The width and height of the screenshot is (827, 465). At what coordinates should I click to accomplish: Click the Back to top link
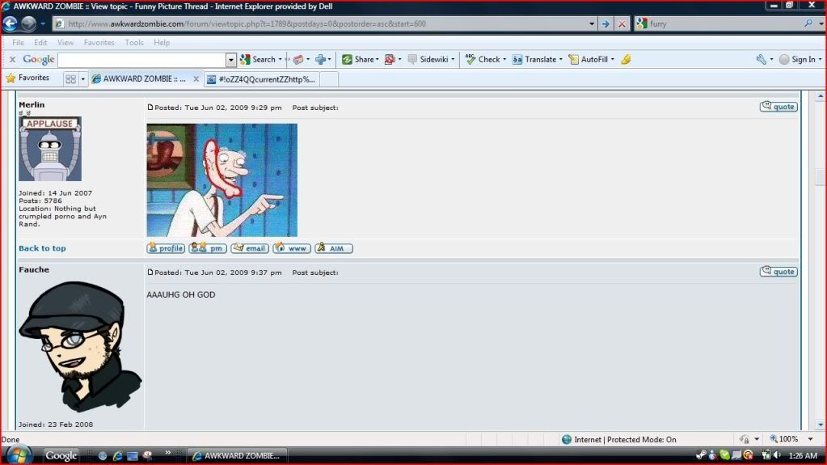[42, 248]
